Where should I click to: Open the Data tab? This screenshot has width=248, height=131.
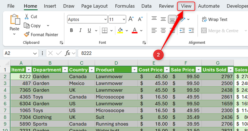(x=146, y=6)
